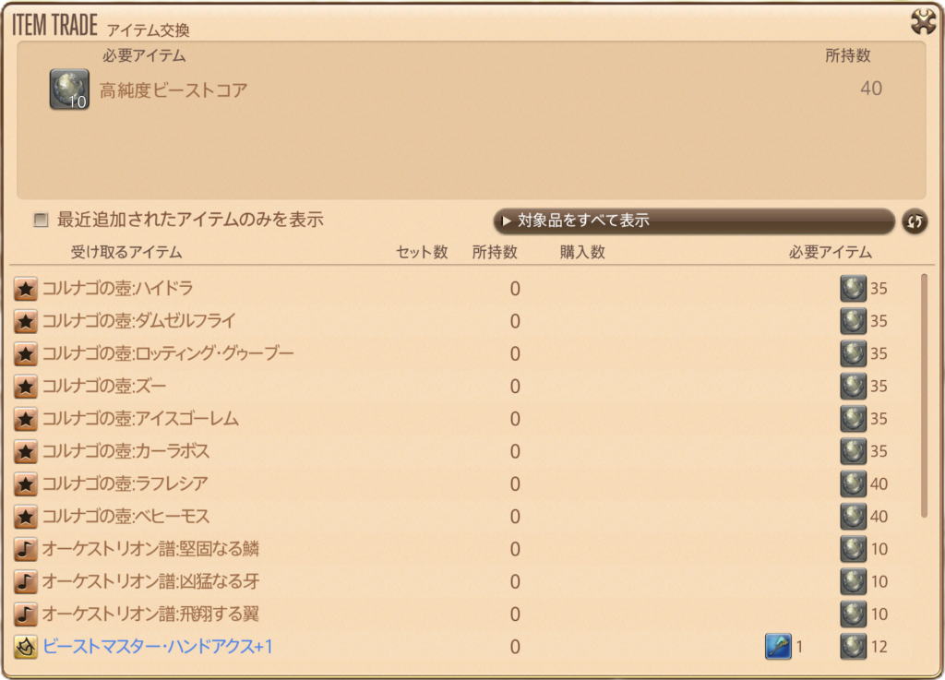The height and width of the screenshot is (680, 945).
Task: Click the item list vertical scrollbar
Action: tap(924, 396)
